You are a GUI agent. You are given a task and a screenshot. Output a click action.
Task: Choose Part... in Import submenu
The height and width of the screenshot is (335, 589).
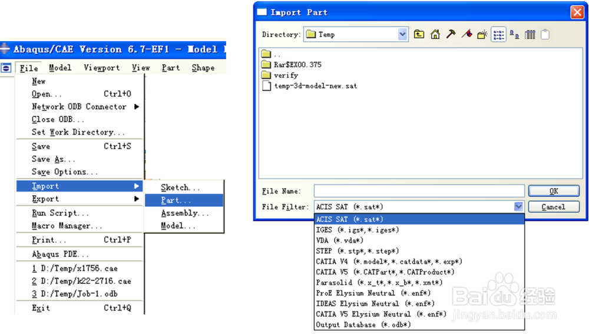click(x=184, y=200)
